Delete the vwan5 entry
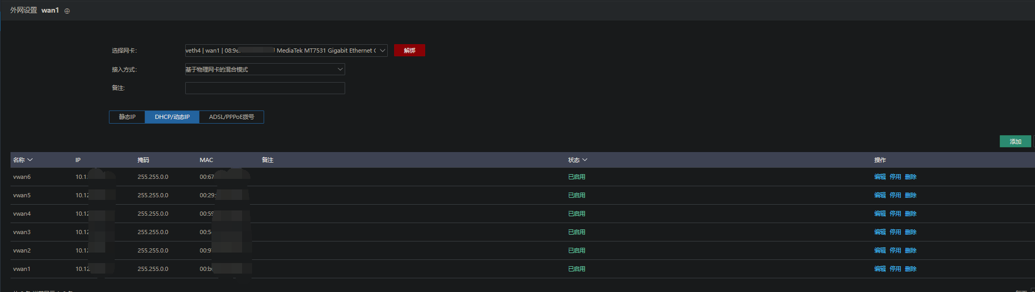 click(x=910, y=195)
